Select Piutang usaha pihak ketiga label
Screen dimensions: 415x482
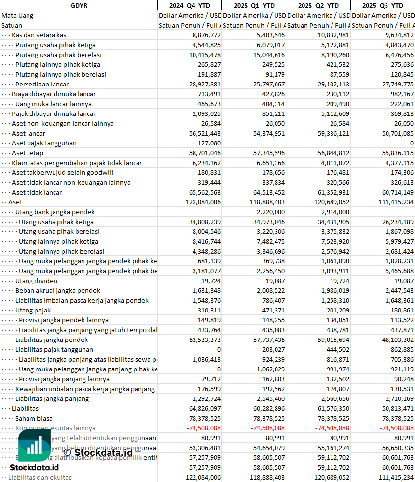coord(55,45)
